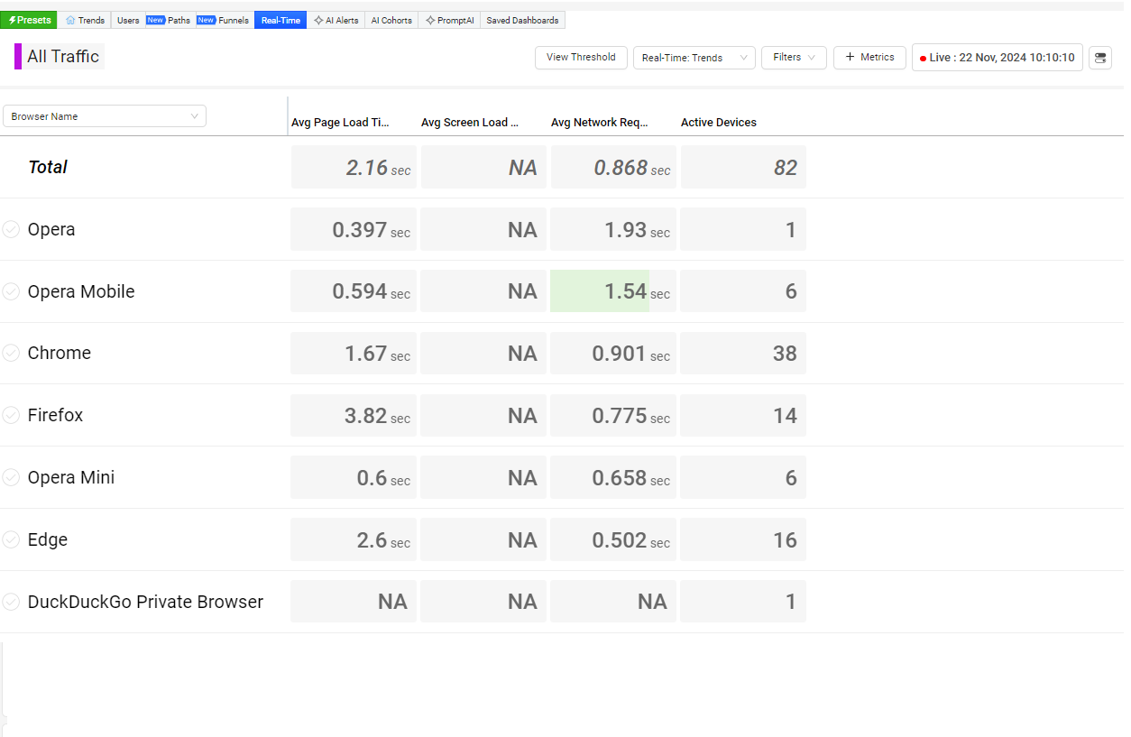Image resolution: width=1131 pixels, height=737 pixels.
Task: Click the highlighted 1.54 sec Opera Mobile cell
Action: 613,291
